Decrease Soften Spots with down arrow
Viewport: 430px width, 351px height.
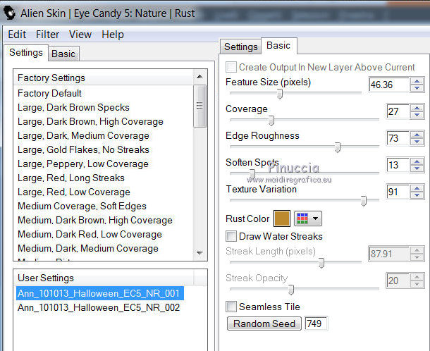pyautogui.click(x=417, y=168)
